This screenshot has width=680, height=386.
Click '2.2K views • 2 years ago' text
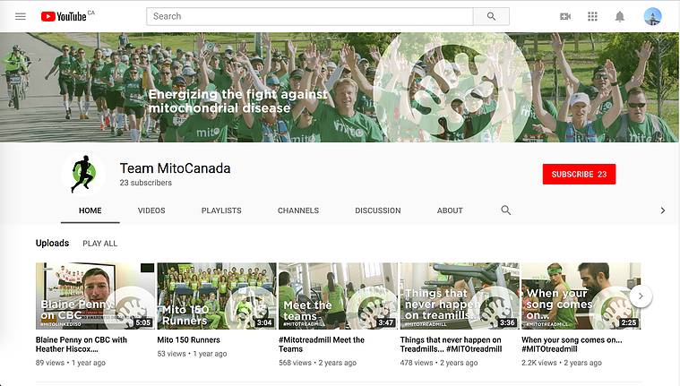(x=562, y=363)
